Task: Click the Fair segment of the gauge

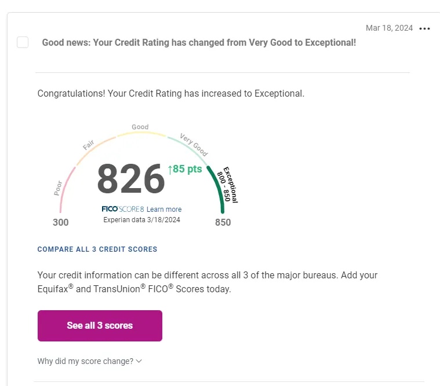Action: coord(95,150)
